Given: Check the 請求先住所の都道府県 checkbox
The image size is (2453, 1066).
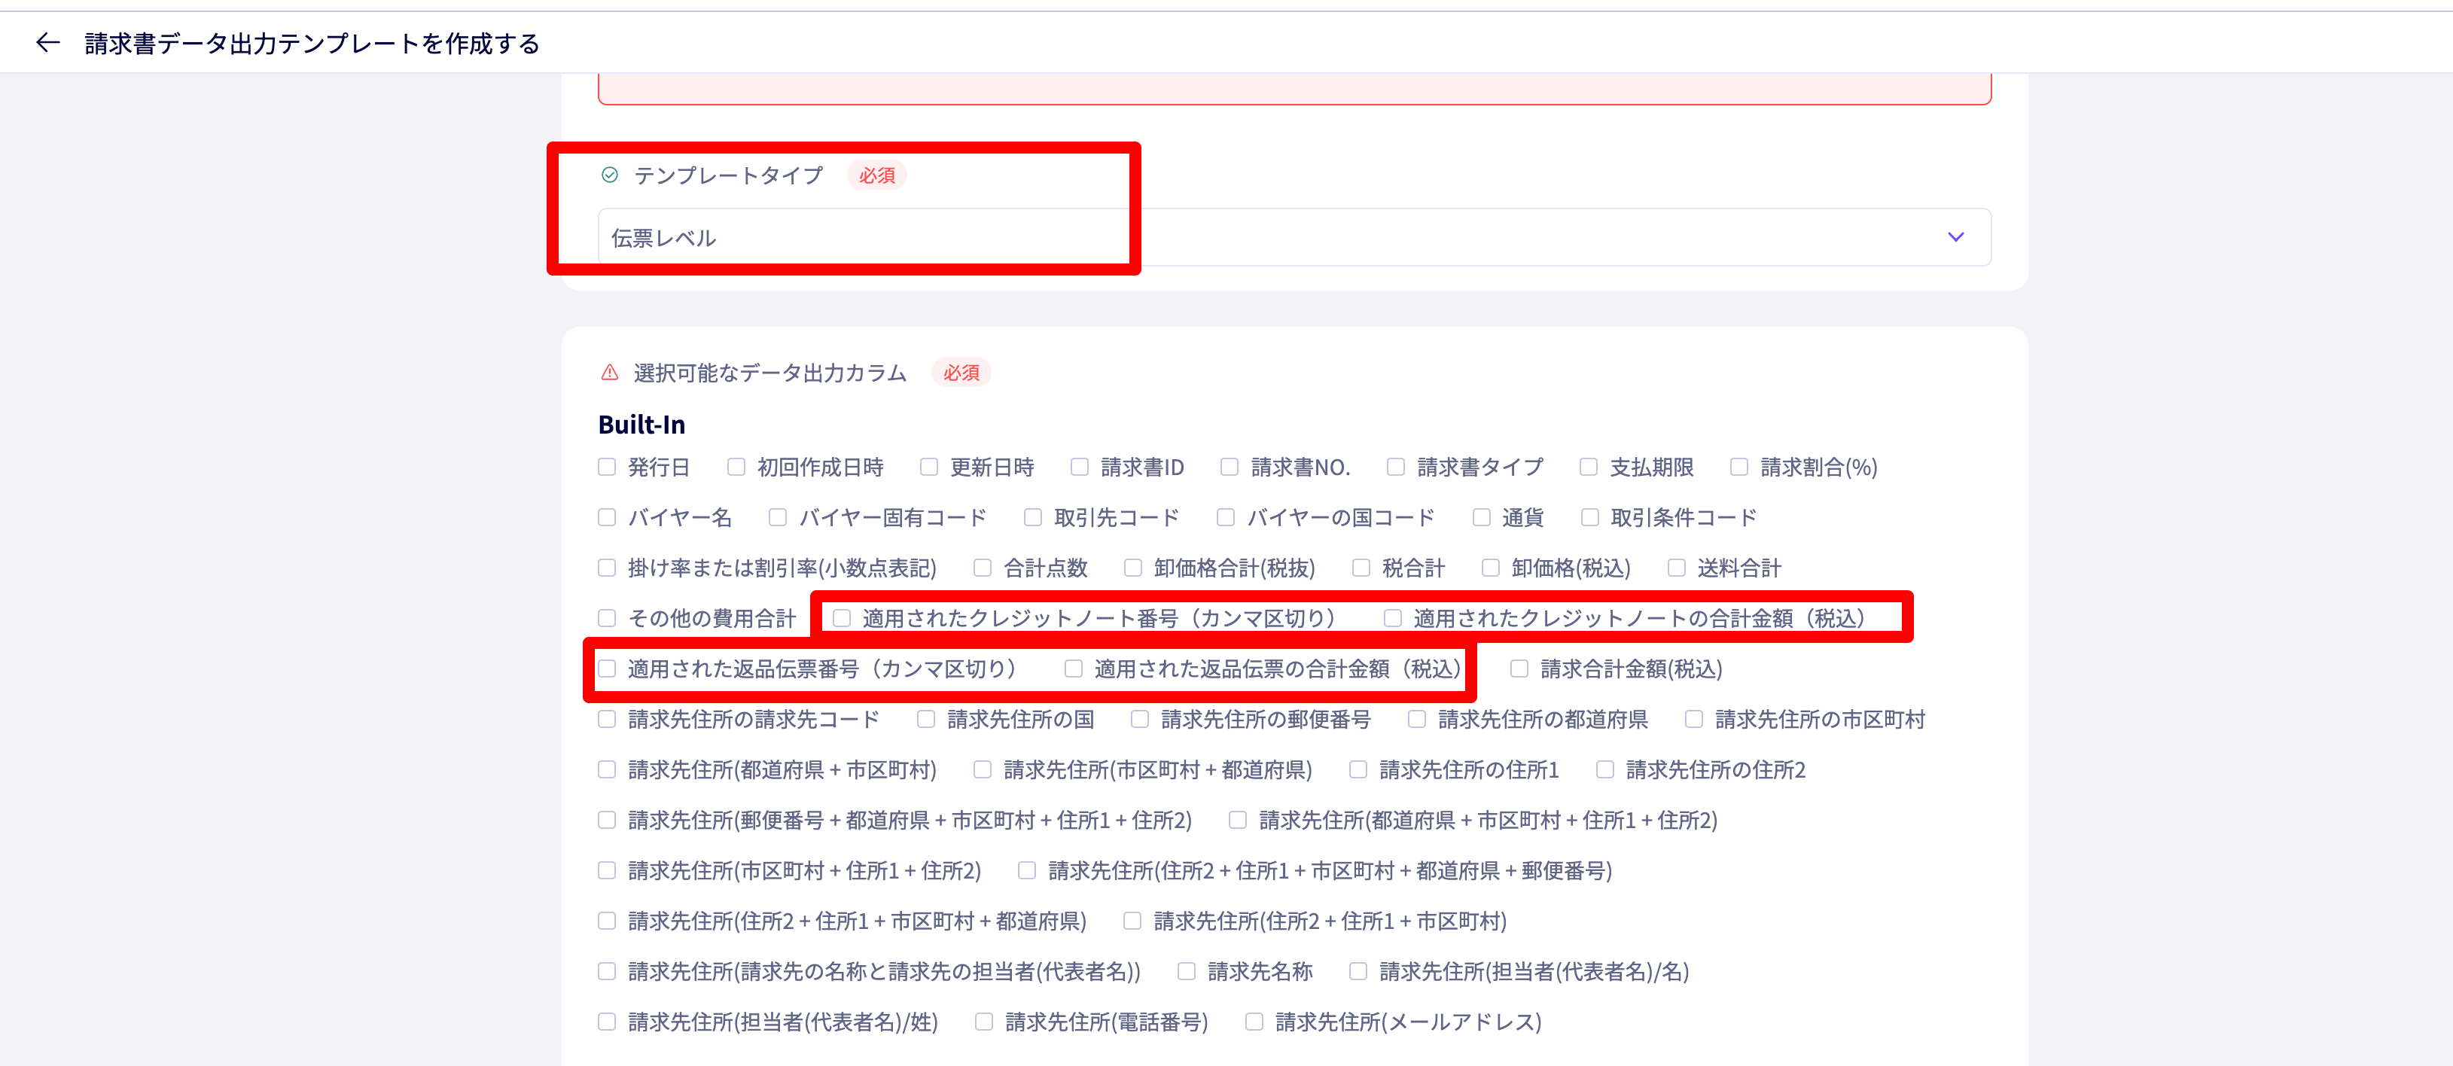Looking at the screenshot, I should pyautogui.click(x=1418, y=719).
